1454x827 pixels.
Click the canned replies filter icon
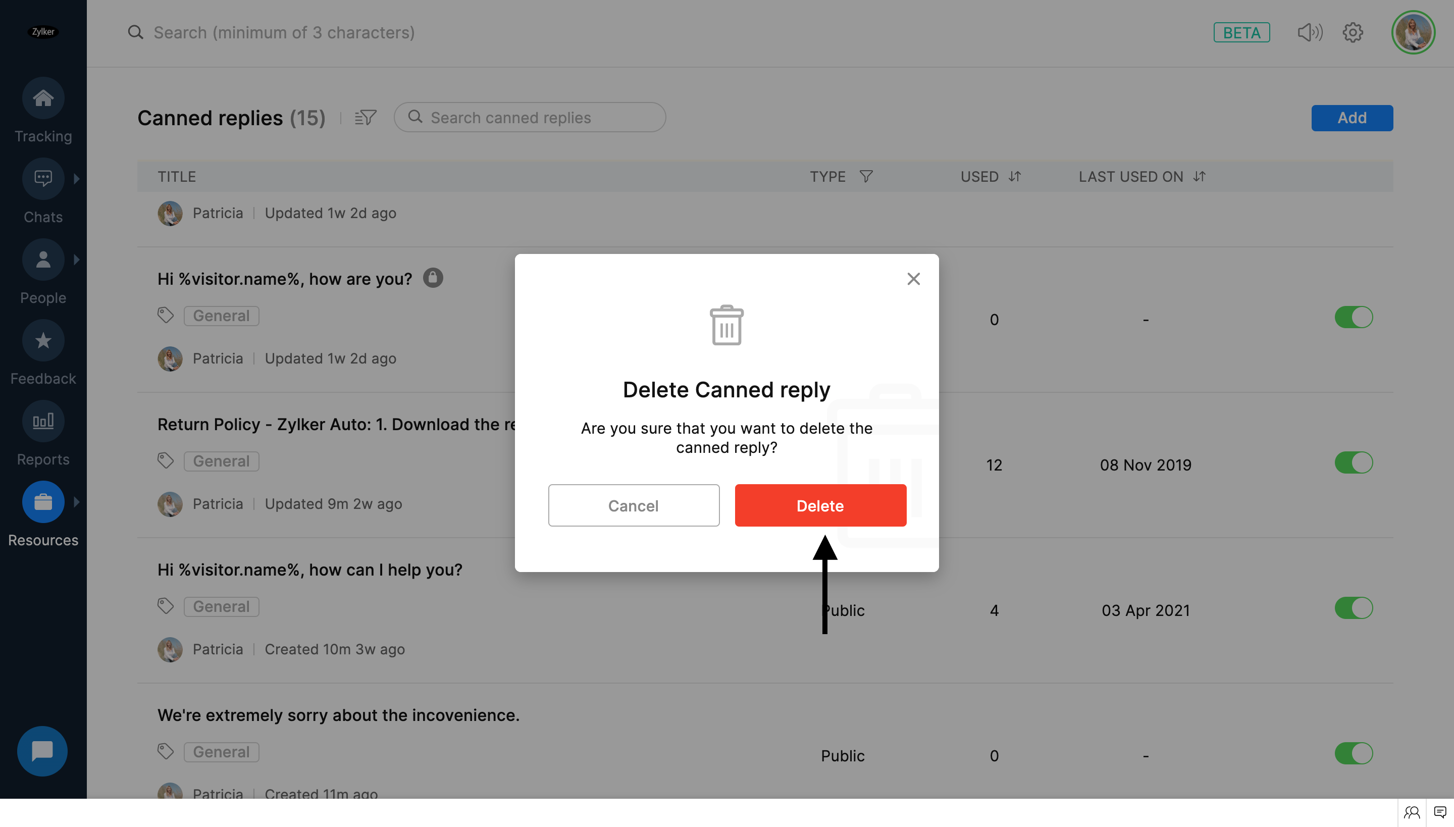coord(365,118)
